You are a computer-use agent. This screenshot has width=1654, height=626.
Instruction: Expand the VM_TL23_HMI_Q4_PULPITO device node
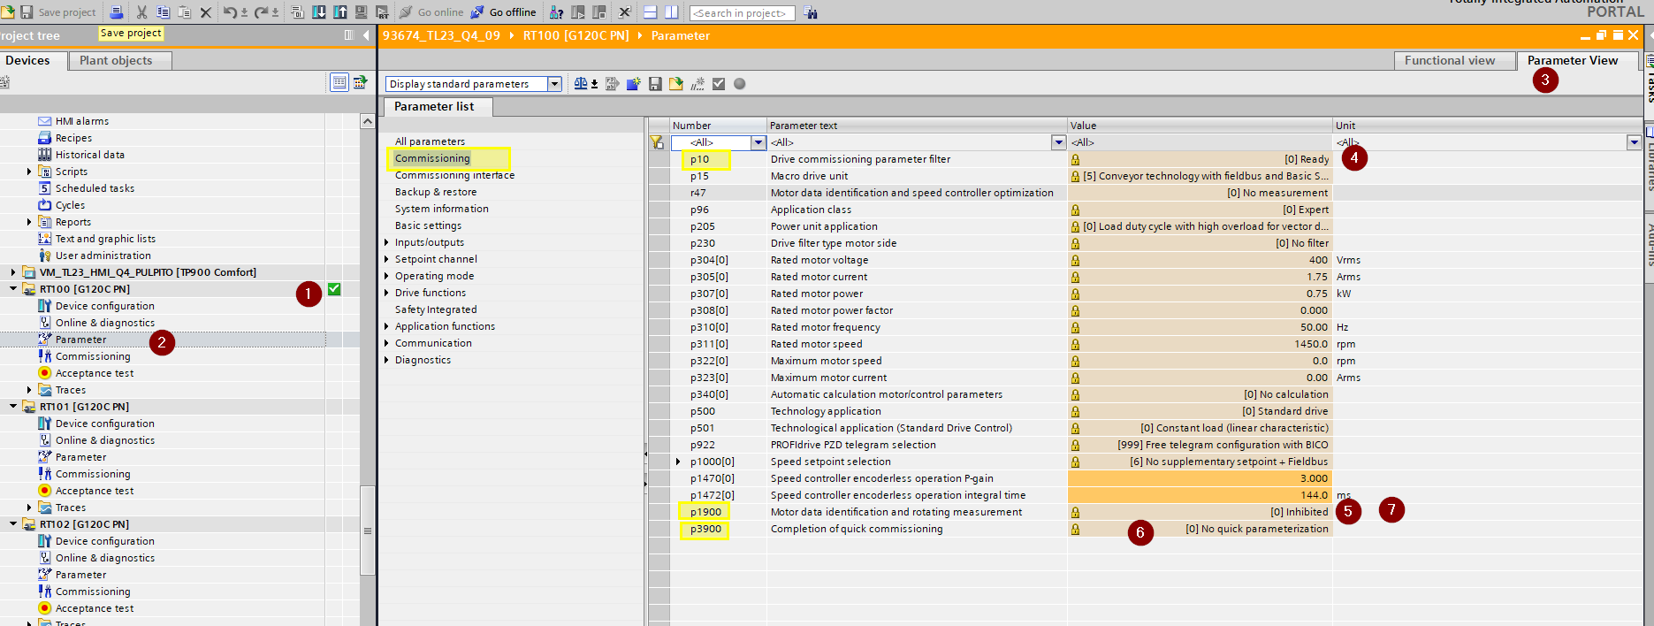point(13,272)
